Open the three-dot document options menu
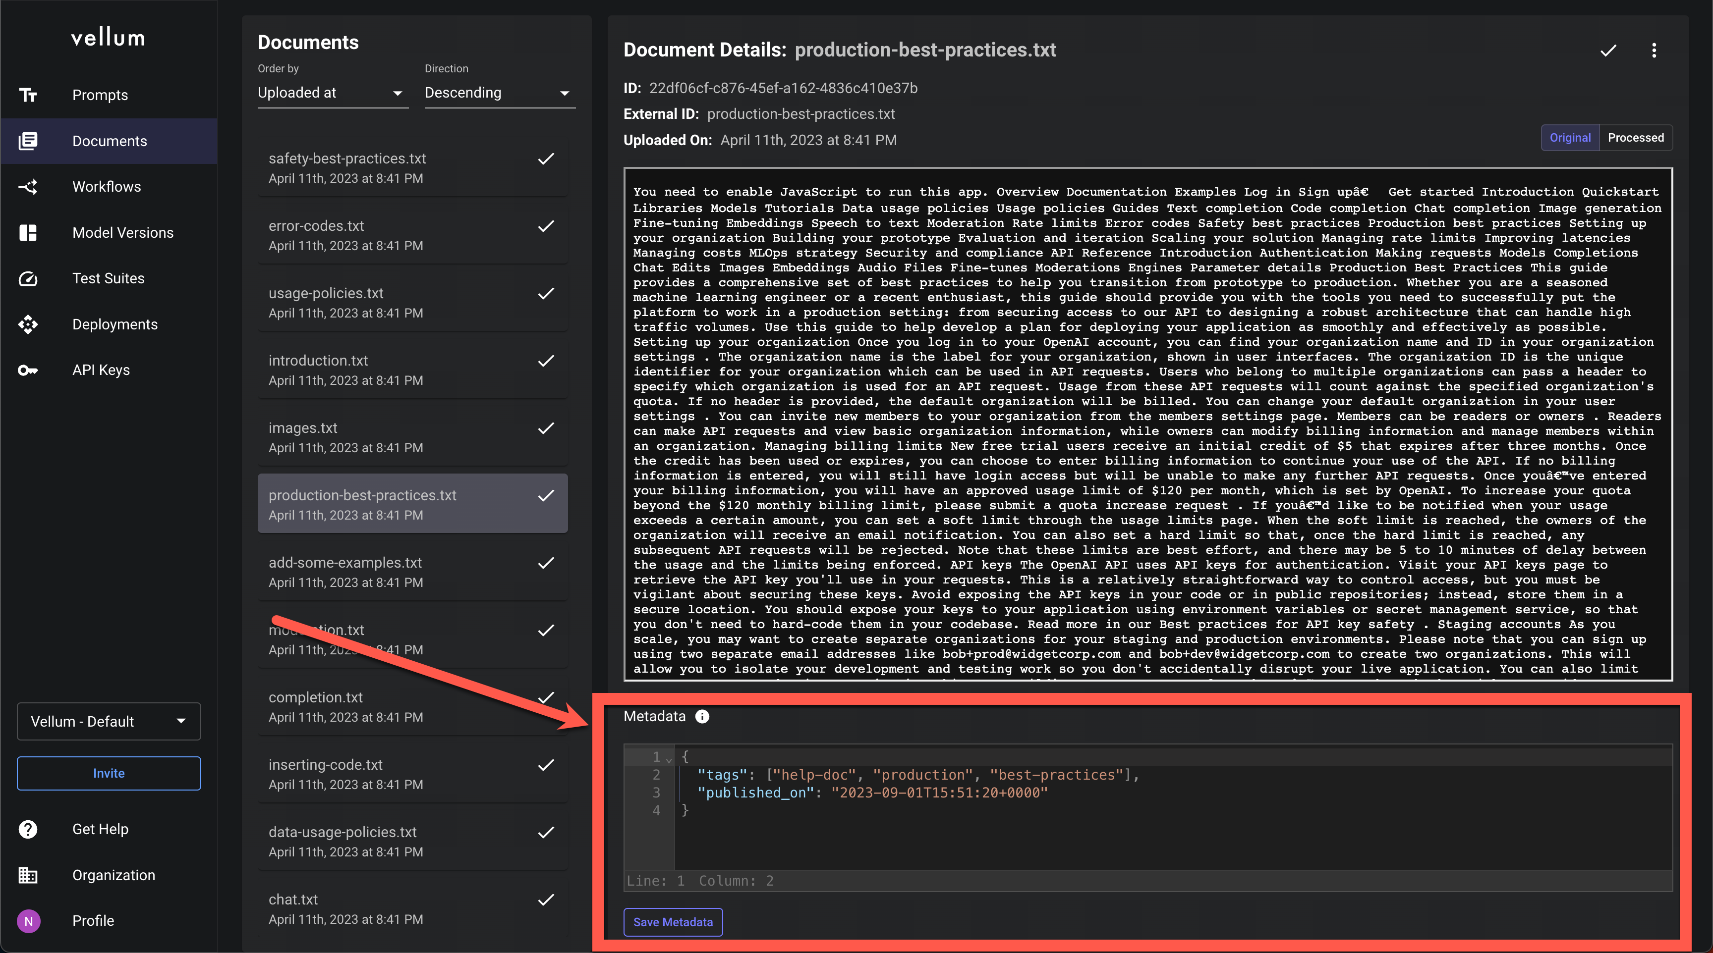Image resolution: width=1713 pixels, height=953 pixels. [x=1654, y=51]
